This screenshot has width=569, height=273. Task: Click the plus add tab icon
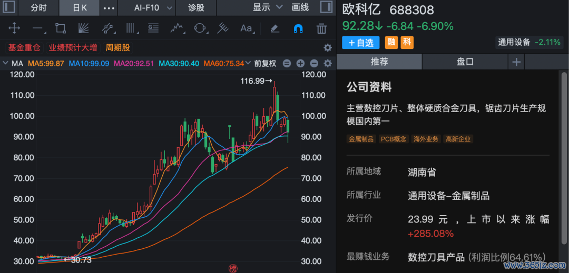pos(516,62)
